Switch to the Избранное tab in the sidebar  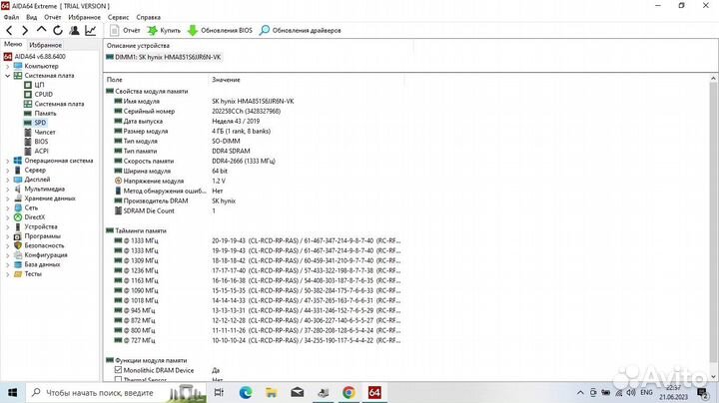coord(45,45)
